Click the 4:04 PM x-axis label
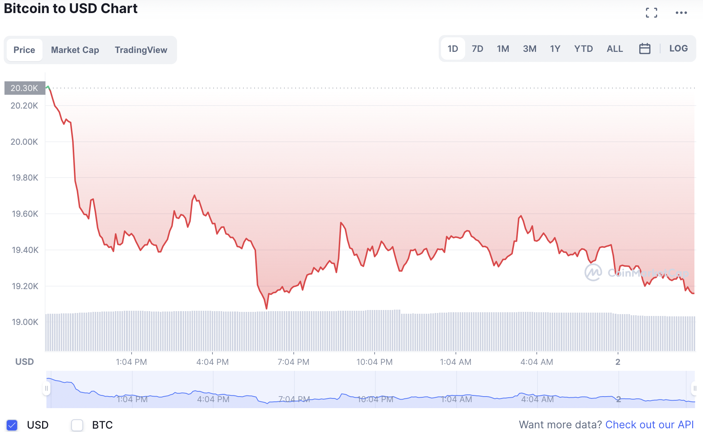 click(212, 362)
